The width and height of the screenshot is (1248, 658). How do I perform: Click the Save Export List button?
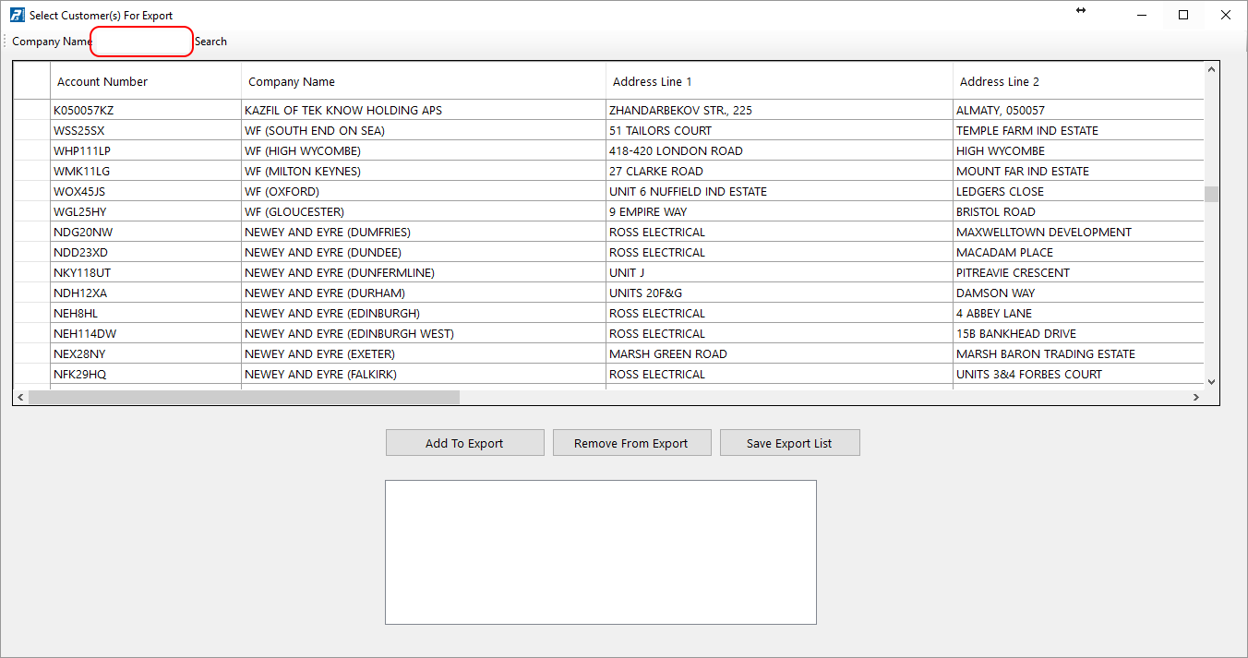789,443
